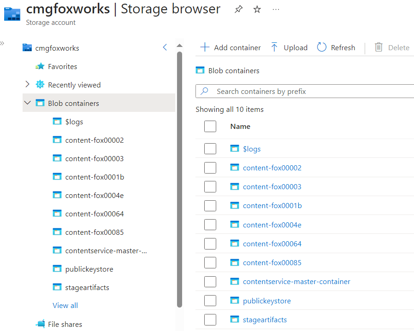This screenshot has height=331, width=414.
Task: Check the content-fox00003 row checkbox
Action: click(x=210, y=187)
